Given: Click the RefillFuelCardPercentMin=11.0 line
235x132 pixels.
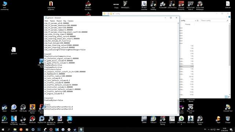Looking at the screenshot, I should point(58,107).
